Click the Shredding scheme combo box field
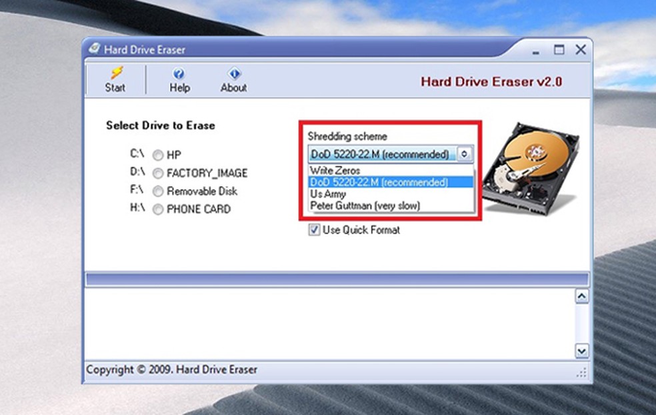Image resolution: width=656 pixels, height=415 pixels. (x=391, y=154)
